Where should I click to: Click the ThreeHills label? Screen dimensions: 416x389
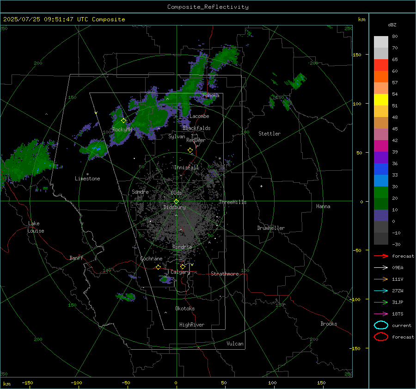(x=232, y=202)
